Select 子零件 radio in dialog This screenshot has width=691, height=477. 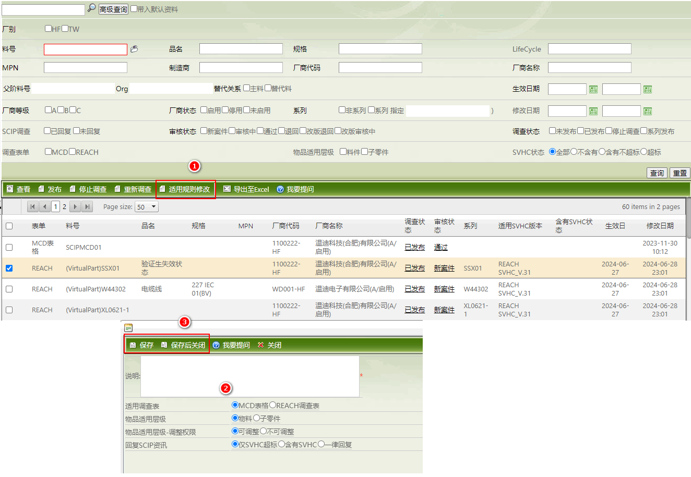tap(256, 418)
